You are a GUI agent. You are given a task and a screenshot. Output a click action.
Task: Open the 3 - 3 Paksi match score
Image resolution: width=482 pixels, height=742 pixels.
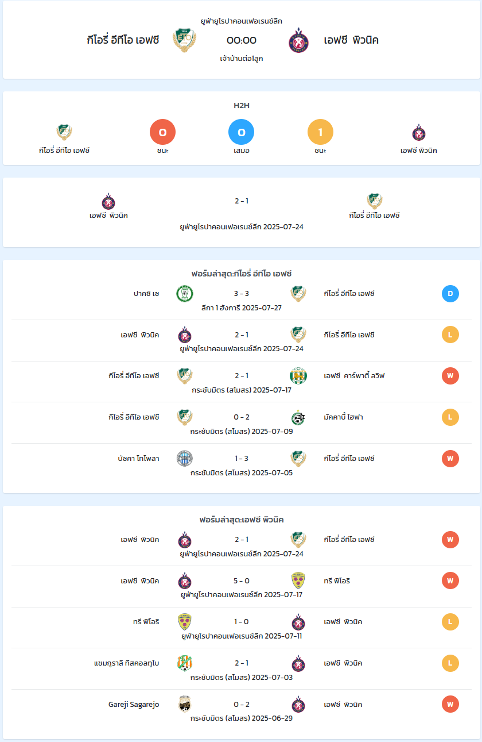tap(242, 294)
